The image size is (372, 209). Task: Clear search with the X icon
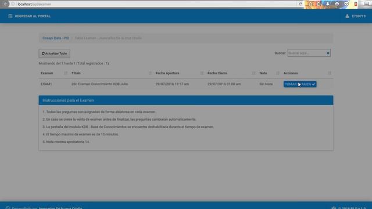coord(328,53)
